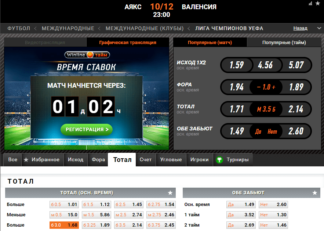Expand the chevron dropdown next to Назад
The width and height of the screenshot is (324, 231).
click(319, 28)
